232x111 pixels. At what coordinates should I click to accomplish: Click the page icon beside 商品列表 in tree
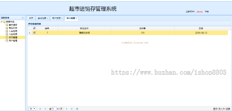point(7,28)
